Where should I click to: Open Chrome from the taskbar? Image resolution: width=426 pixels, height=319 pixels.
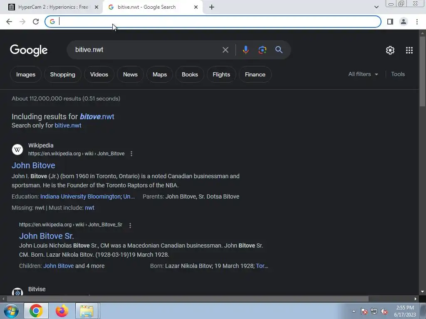tap(36, 311)
